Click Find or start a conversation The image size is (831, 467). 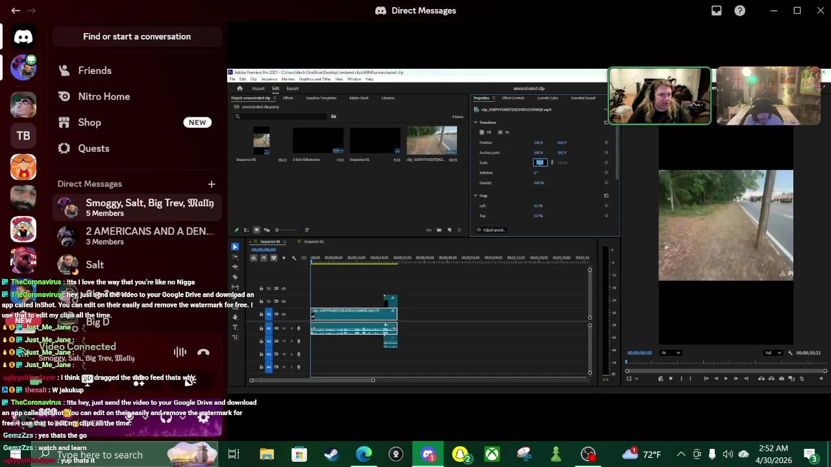click(x=136, y=36)
